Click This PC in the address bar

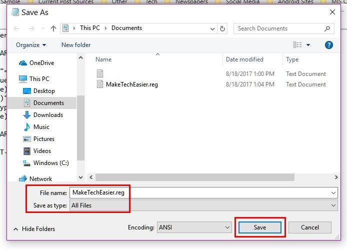90,28
